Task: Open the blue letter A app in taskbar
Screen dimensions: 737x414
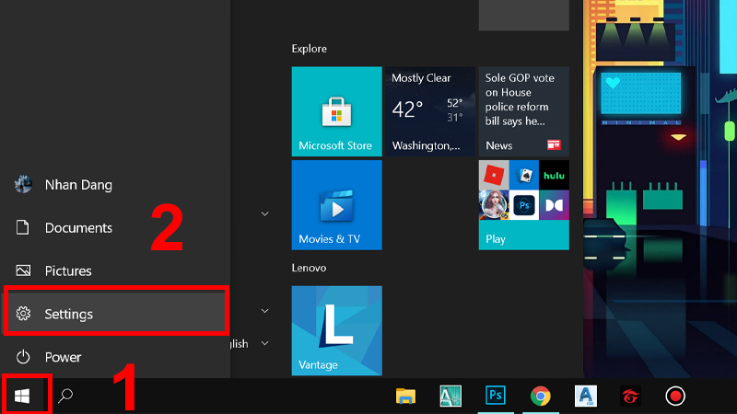Action: (x=586, y=397)
